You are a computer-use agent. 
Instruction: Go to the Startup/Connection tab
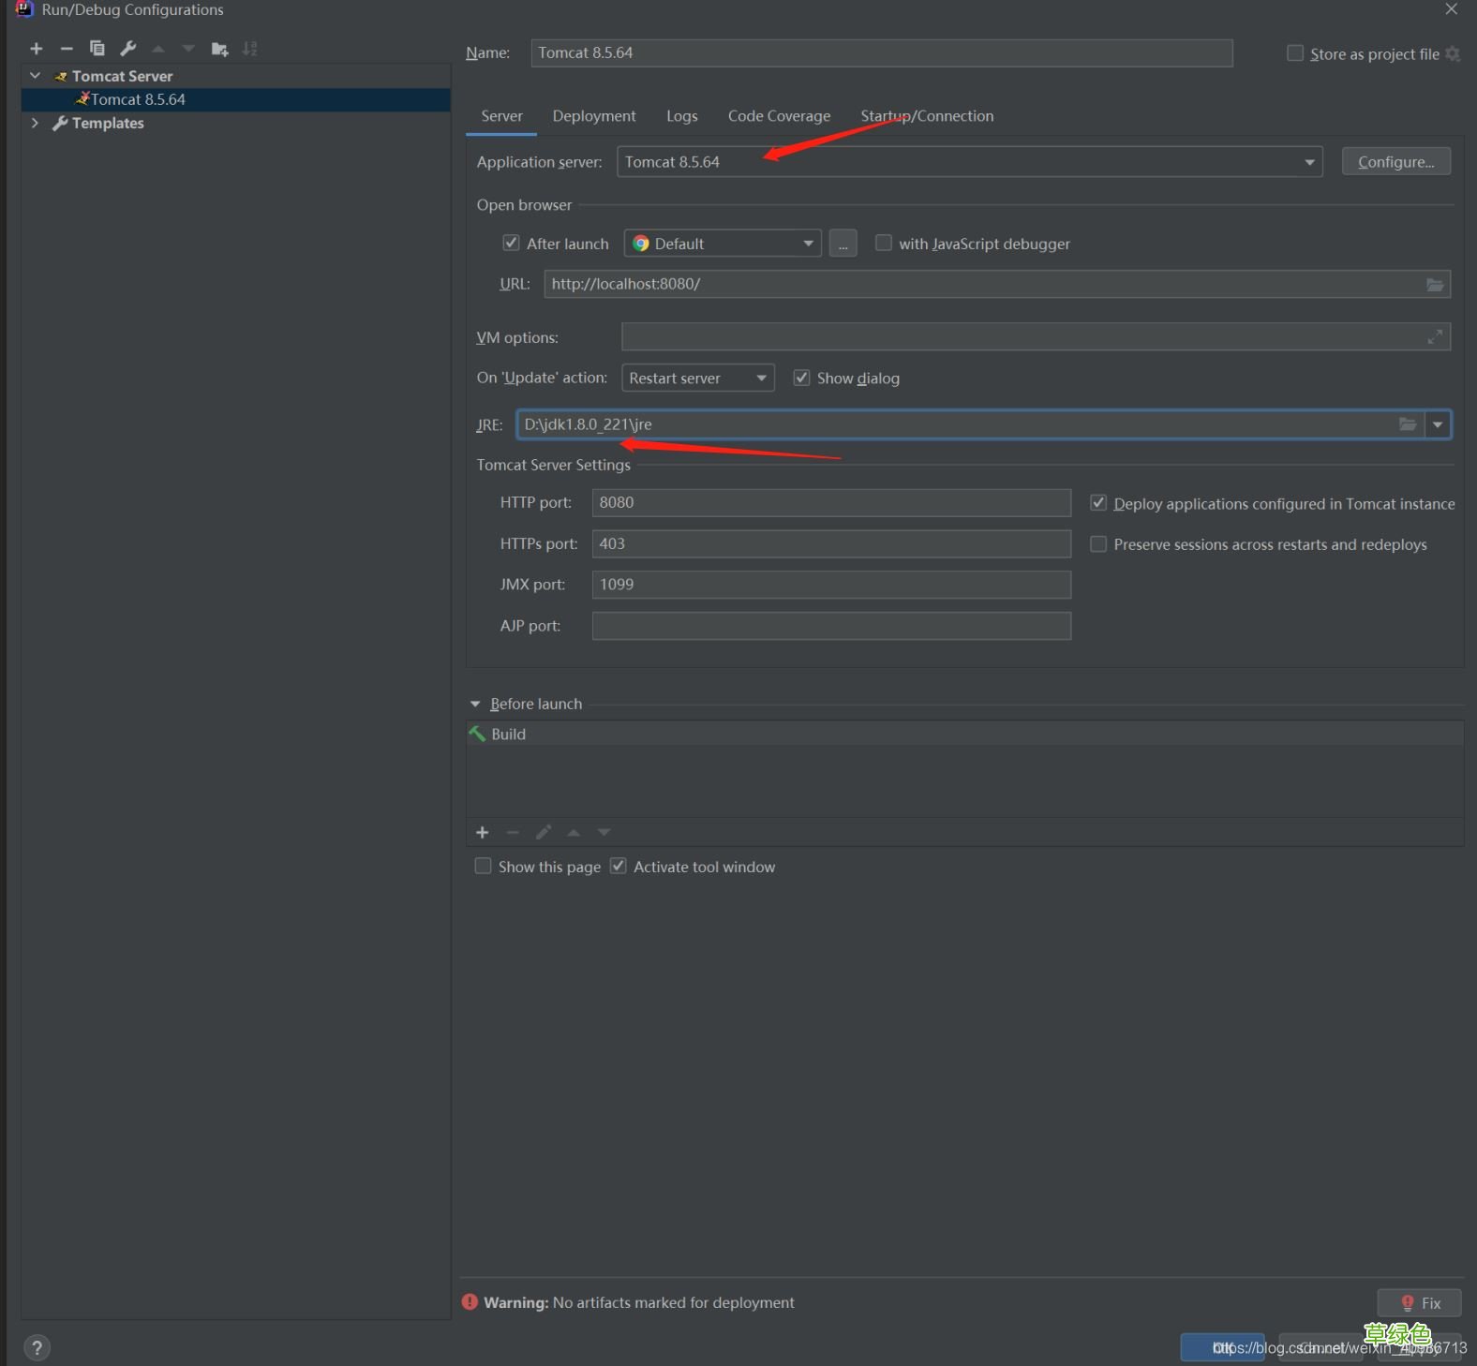[927, 116]
